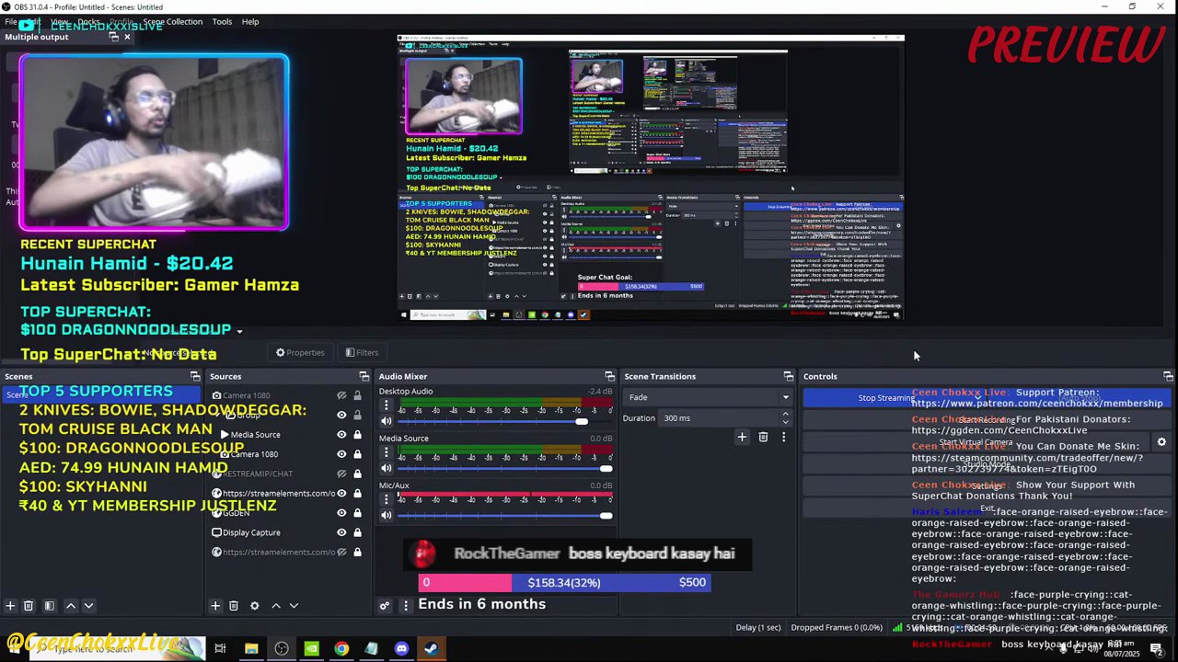This screenshot has width=1178, height=662.
Task: Add a configurable transition
Action: coord(742,438)
